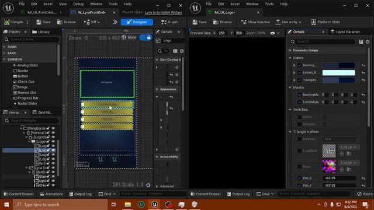Expand the Advanced section
Viewport: 374px width, 210px height.
(x=157, y=187)
